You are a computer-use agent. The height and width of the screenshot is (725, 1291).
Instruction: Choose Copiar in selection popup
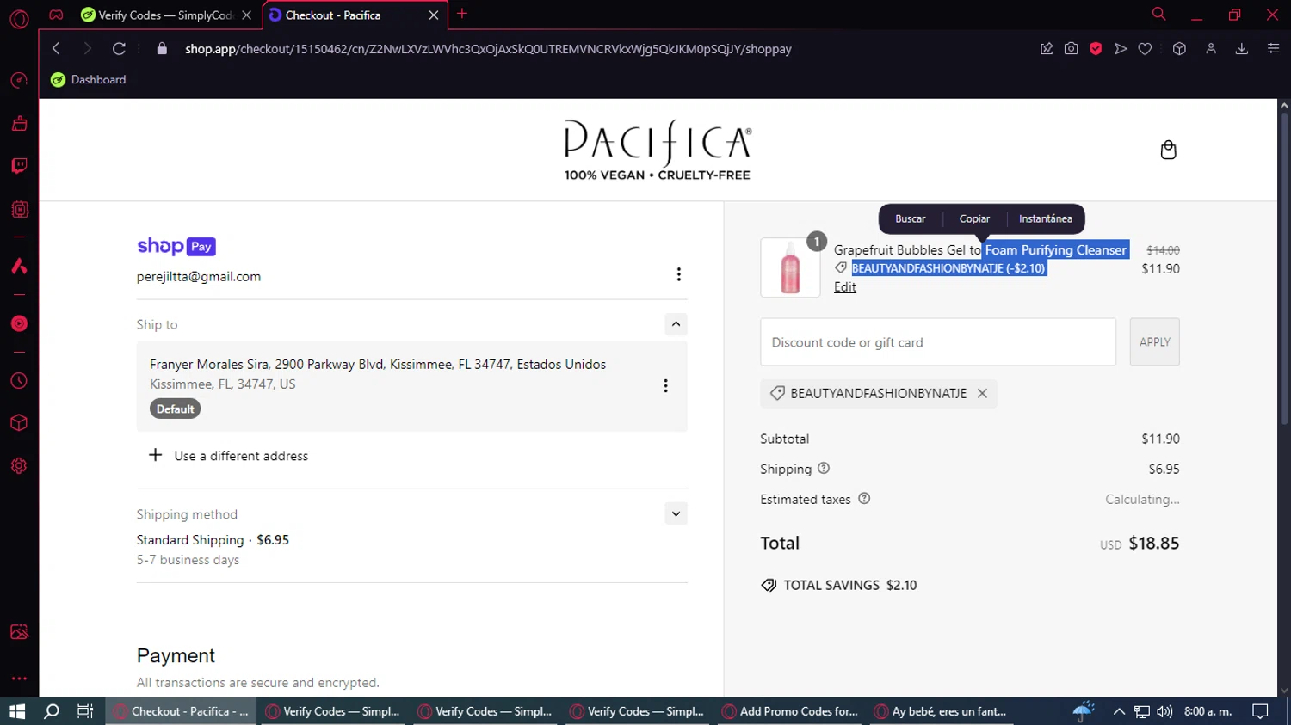click(974, 218)
